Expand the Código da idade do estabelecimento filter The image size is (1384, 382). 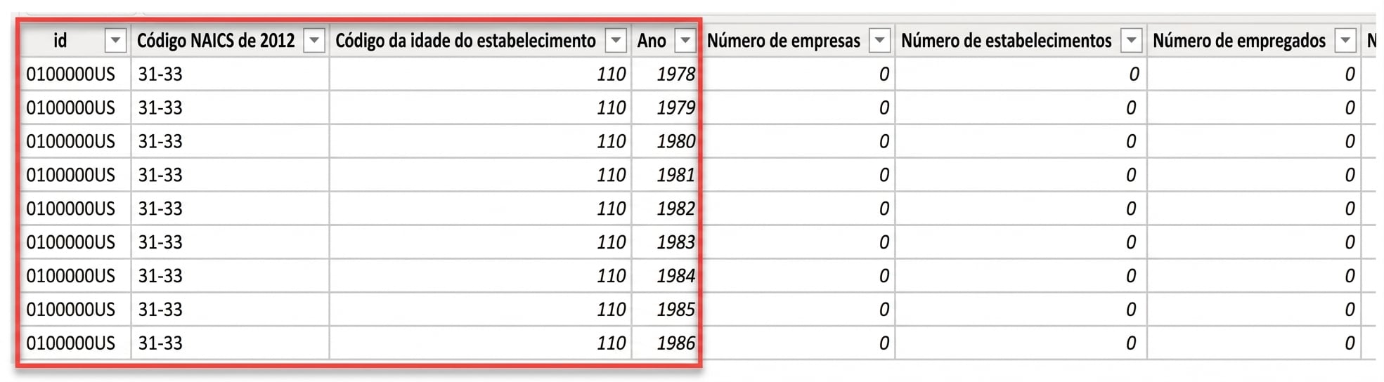tap(616, 41)
